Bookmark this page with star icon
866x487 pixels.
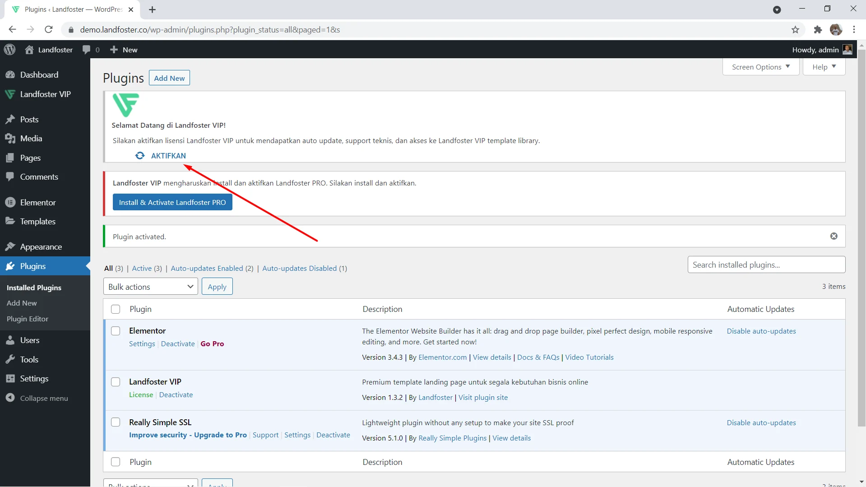click(795, 30)
